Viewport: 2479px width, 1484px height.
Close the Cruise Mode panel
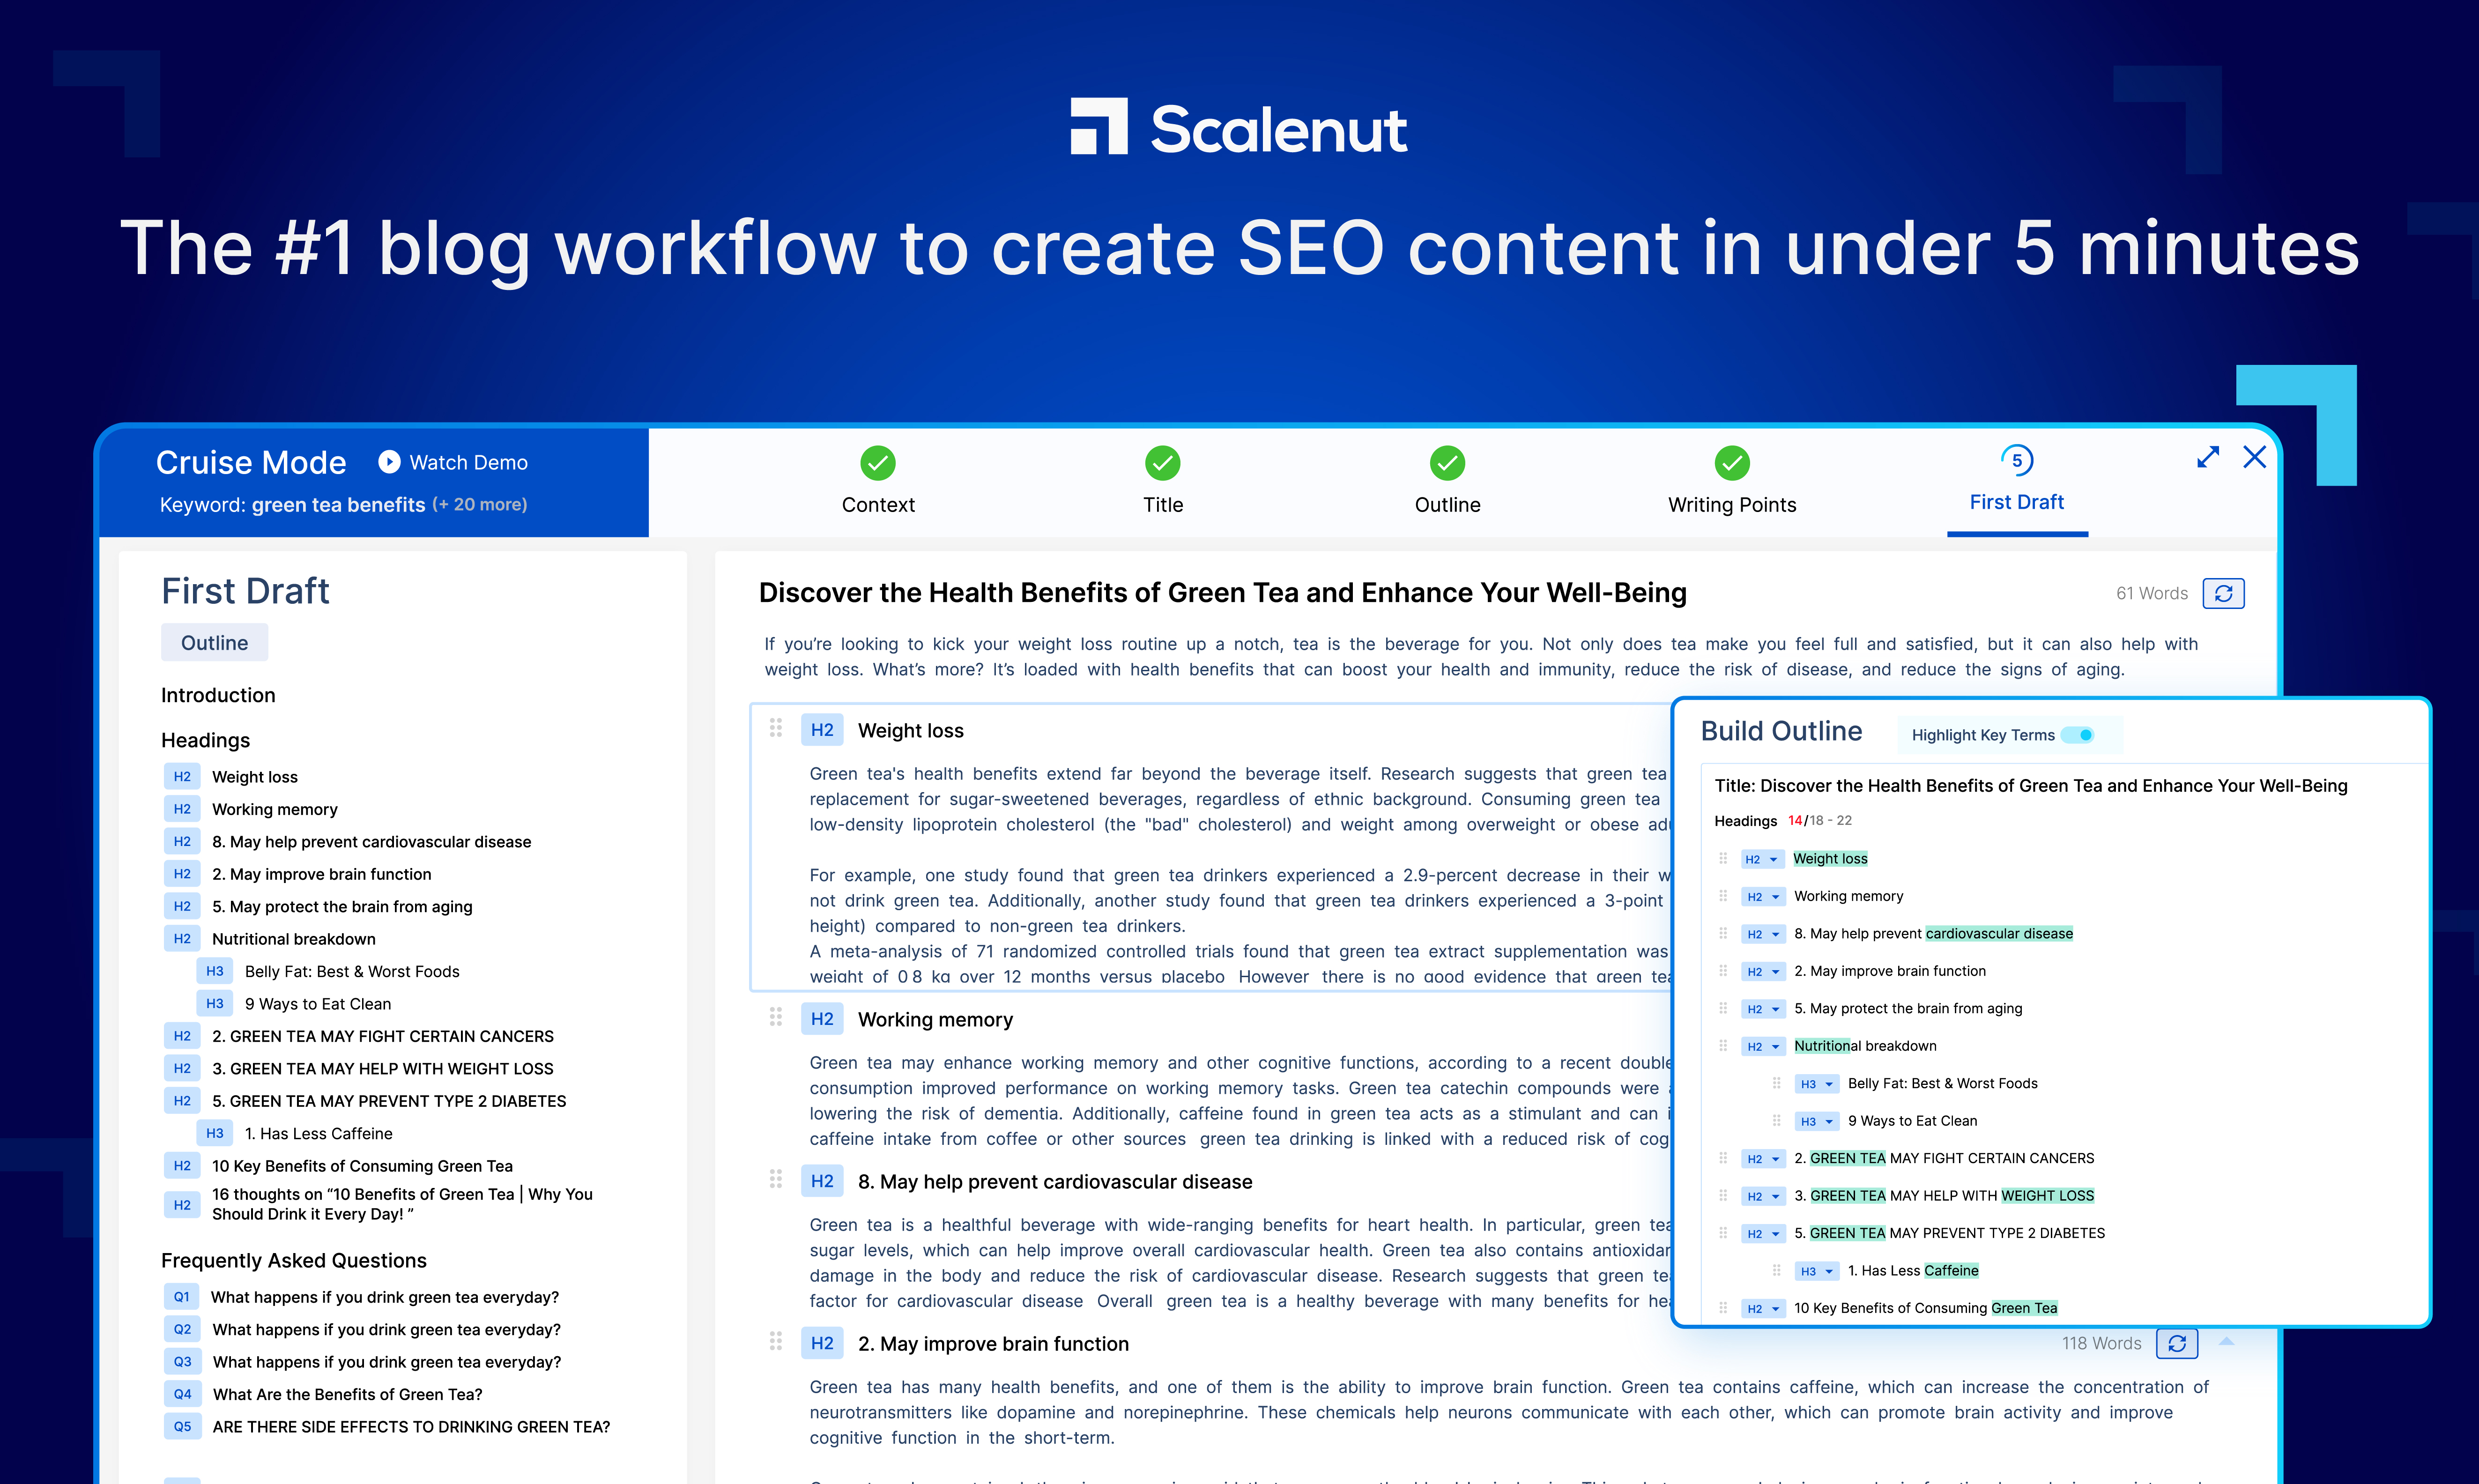2254,457
